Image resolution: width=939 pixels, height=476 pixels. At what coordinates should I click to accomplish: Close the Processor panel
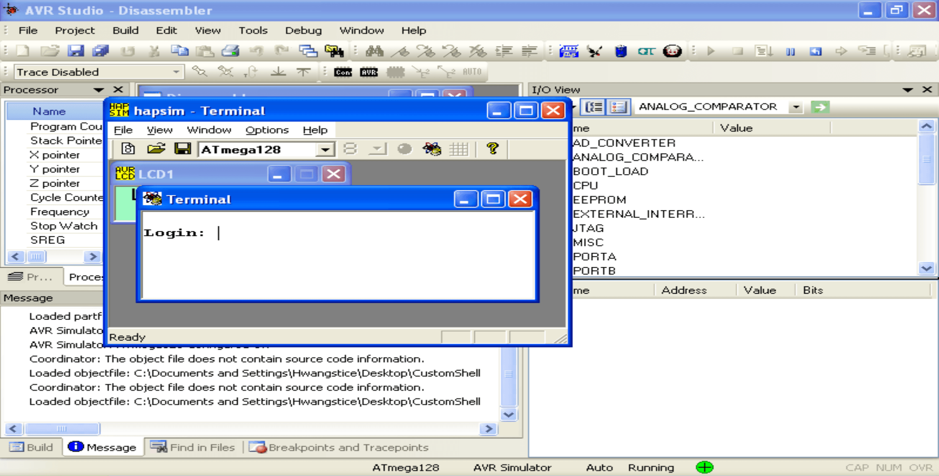[118, 90]
